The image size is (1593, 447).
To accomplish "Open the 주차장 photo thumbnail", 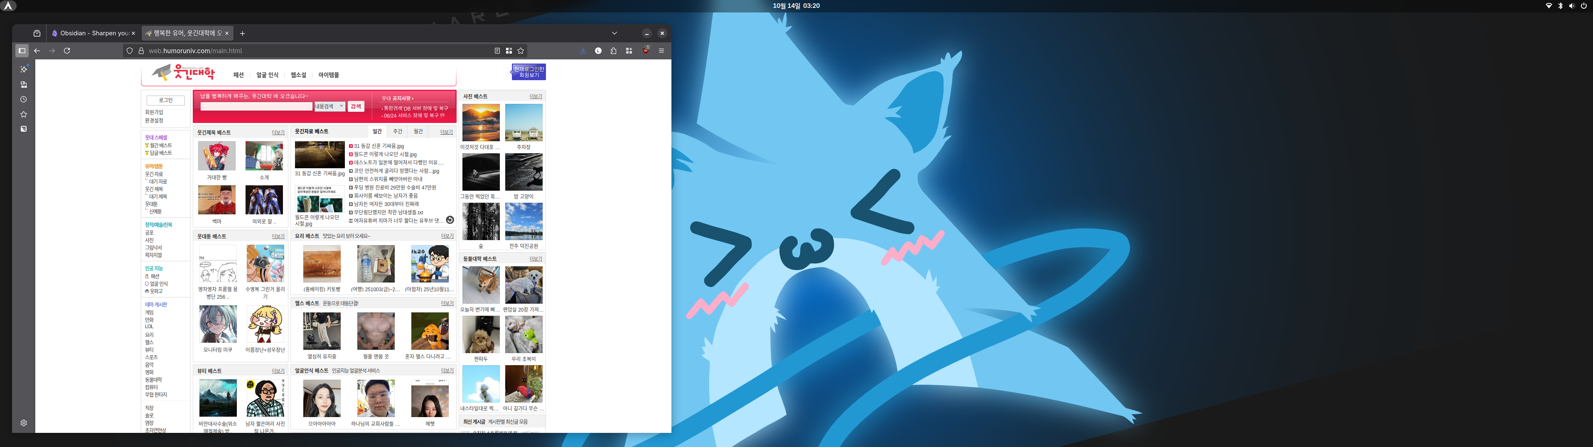I will click(524, 123).
